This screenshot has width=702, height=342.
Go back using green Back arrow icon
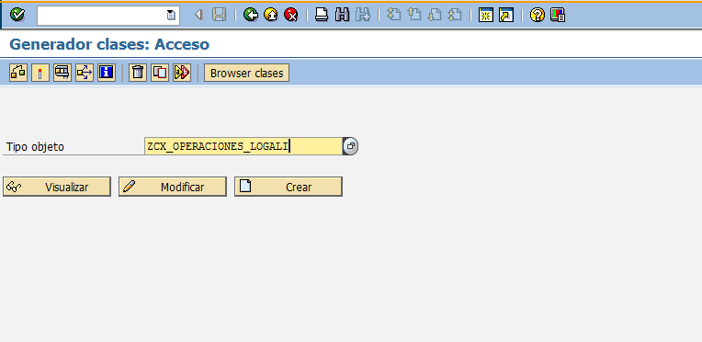pos(251,16)
